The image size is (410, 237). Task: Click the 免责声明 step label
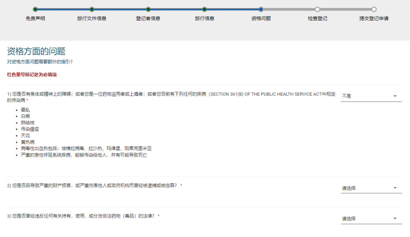point(36,18)
